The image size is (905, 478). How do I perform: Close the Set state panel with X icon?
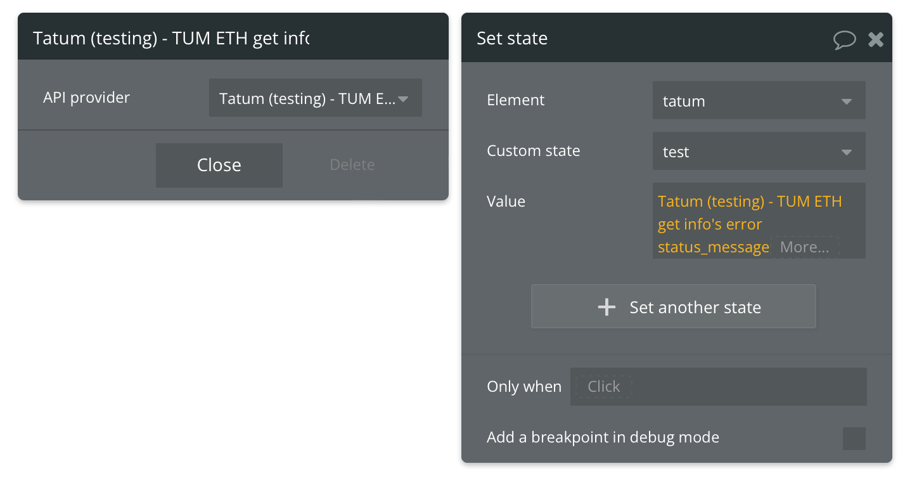click(x=876, y=39)
